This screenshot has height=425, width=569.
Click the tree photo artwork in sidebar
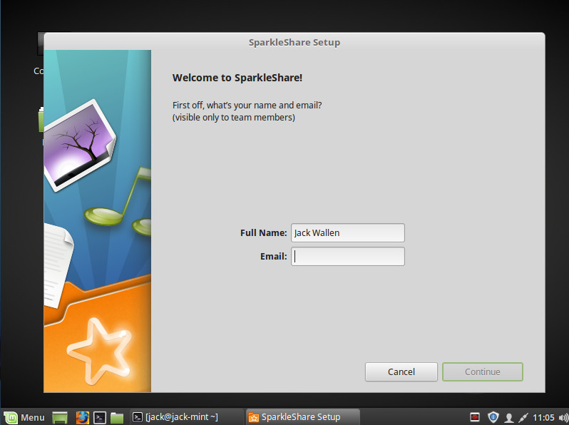(x=77, y=140)
